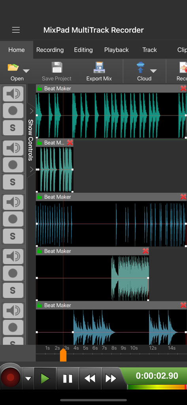Image resolution: width=187 pixels, height=405 pixels.
Task: Toggle lock on third Beat Maker clip
Action: tap(40, 197)
